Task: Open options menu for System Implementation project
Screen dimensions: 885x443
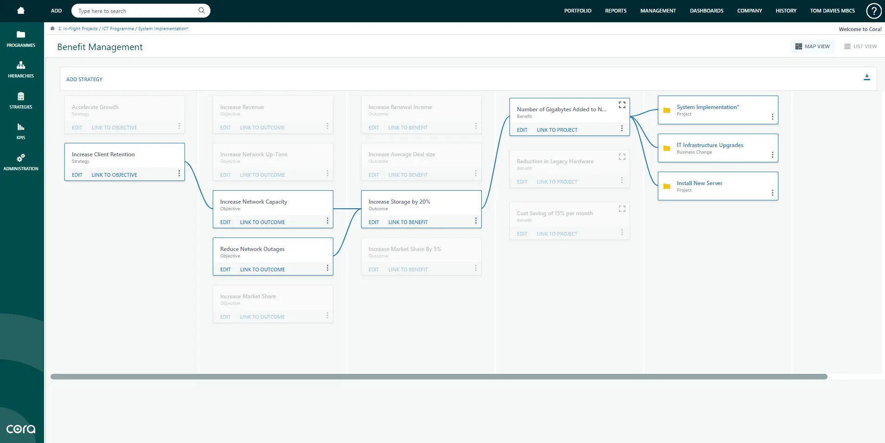Action: 772,117
